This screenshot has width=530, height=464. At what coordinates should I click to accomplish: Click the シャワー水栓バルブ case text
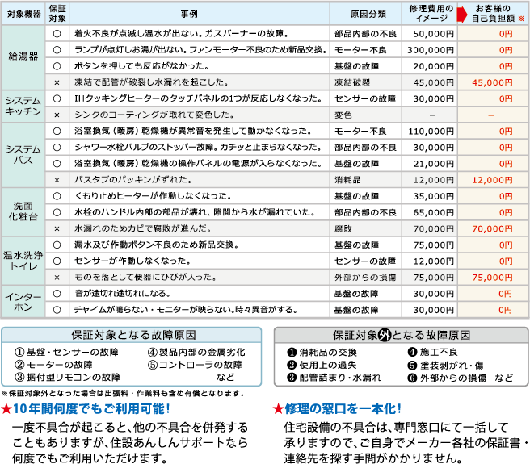tap(198, 148)
